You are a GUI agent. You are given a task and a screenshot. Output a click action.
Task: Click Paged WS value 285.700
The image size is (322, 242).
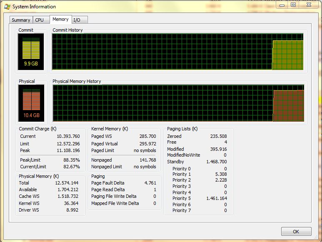147,136
